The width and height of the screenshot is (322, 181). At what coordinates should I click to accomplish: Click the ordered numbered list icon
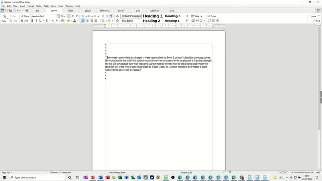tap(89, 16)
